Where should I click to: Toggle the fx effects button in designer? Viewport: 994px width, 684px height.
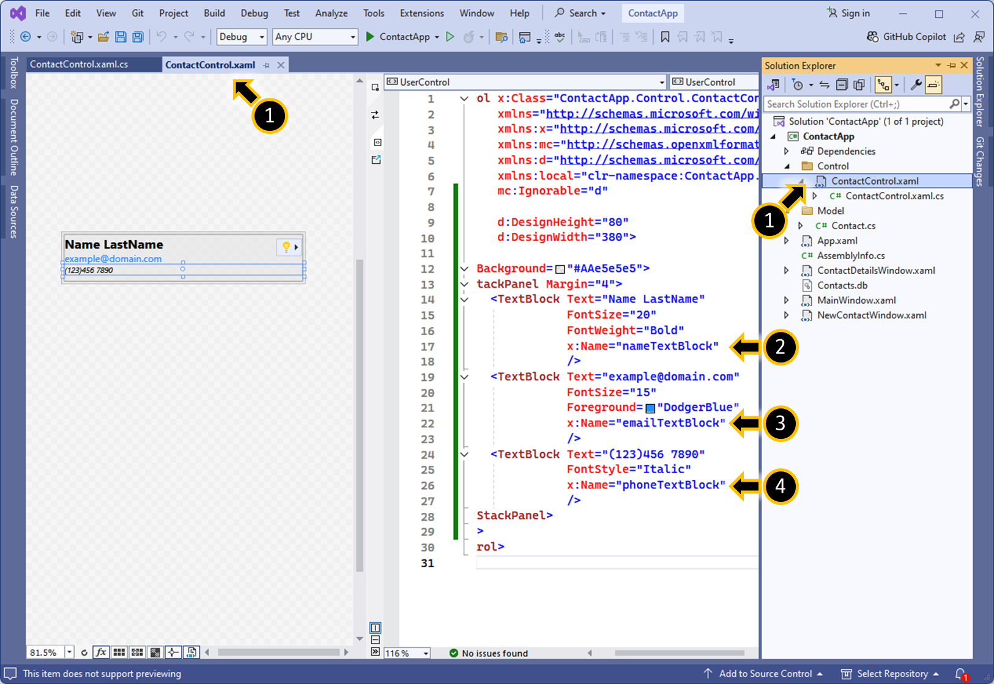click(101, 652)
